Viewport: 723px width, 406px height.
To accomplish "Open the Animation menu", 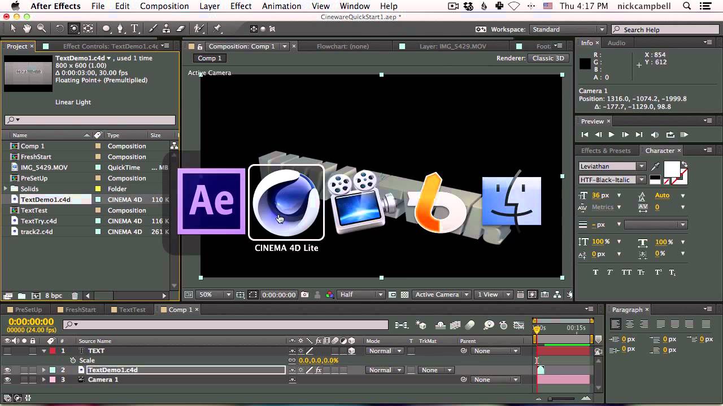I will coord(281,6).
